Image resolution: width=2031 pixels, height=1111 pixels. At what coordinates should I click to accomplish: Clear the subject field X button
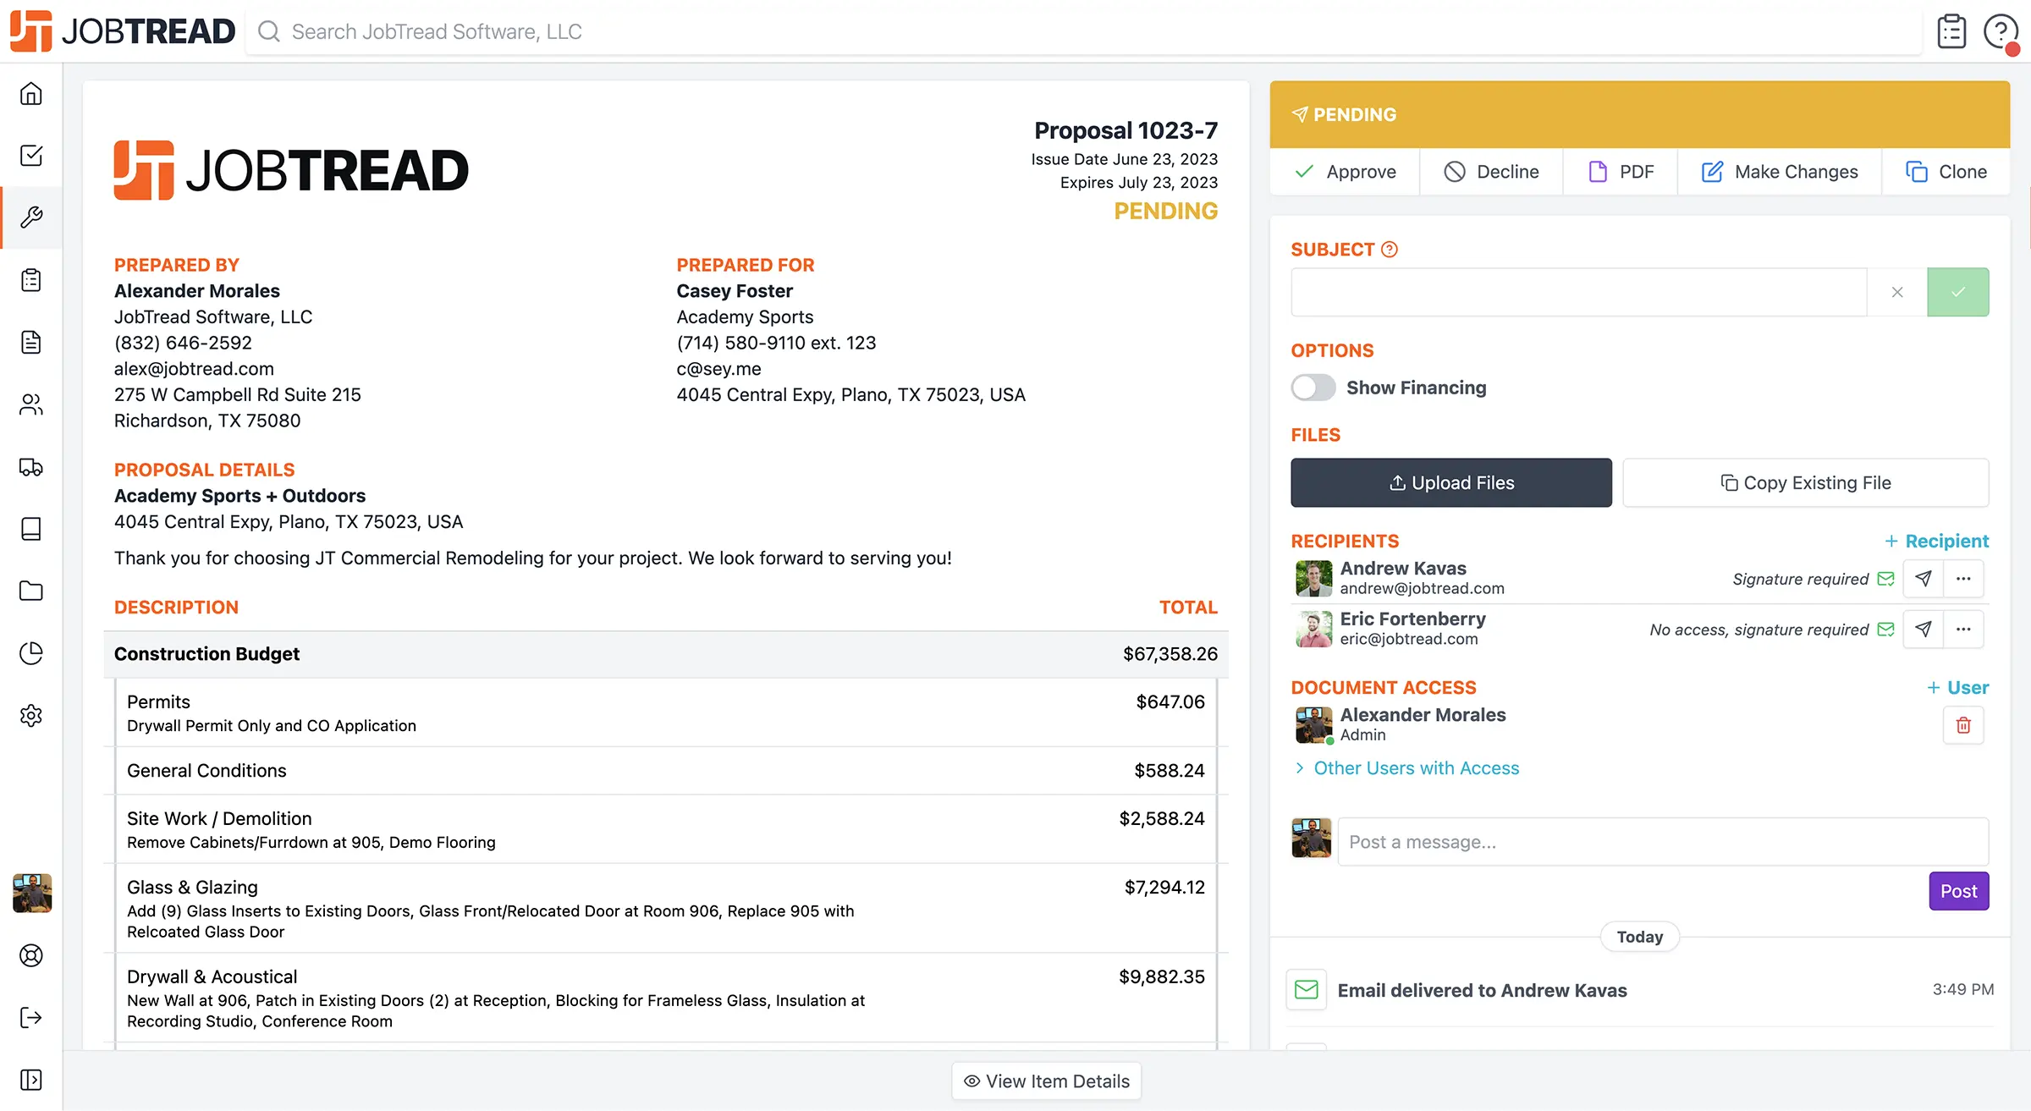point(1897,292)
